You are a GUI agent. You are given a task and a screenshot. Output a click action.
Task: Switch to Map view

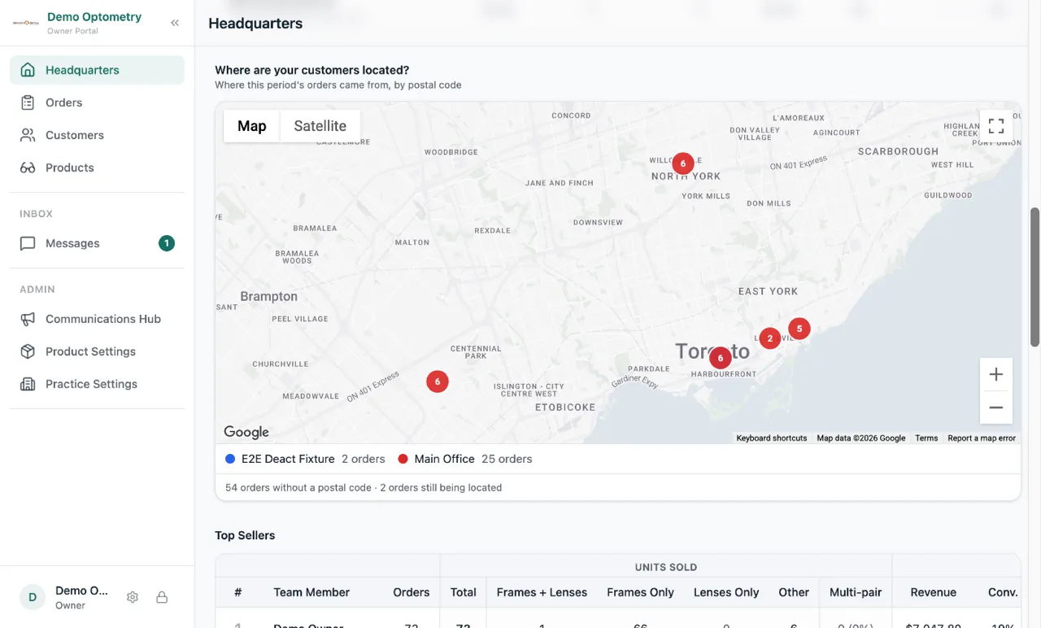click(252, 126)
